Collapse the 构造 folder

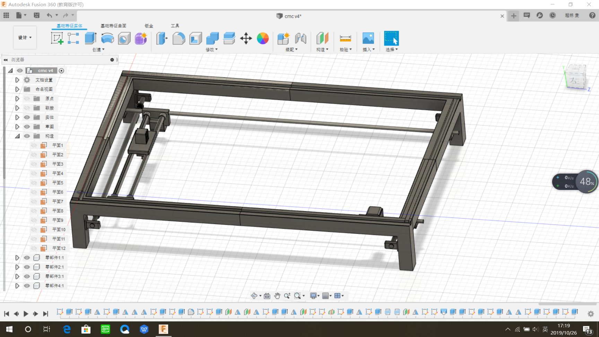(17, 136)
